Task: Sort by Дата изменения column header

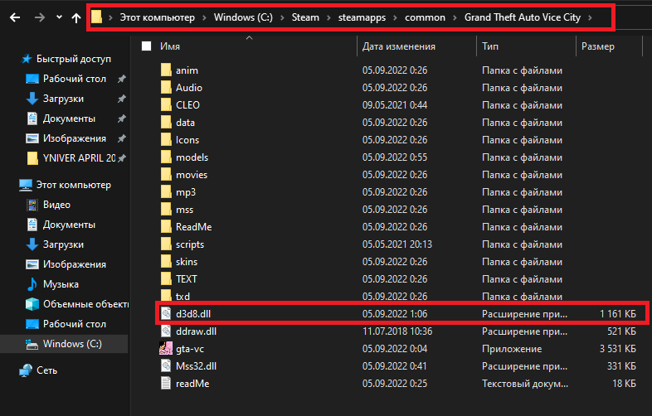Action: tap(399, 46)
